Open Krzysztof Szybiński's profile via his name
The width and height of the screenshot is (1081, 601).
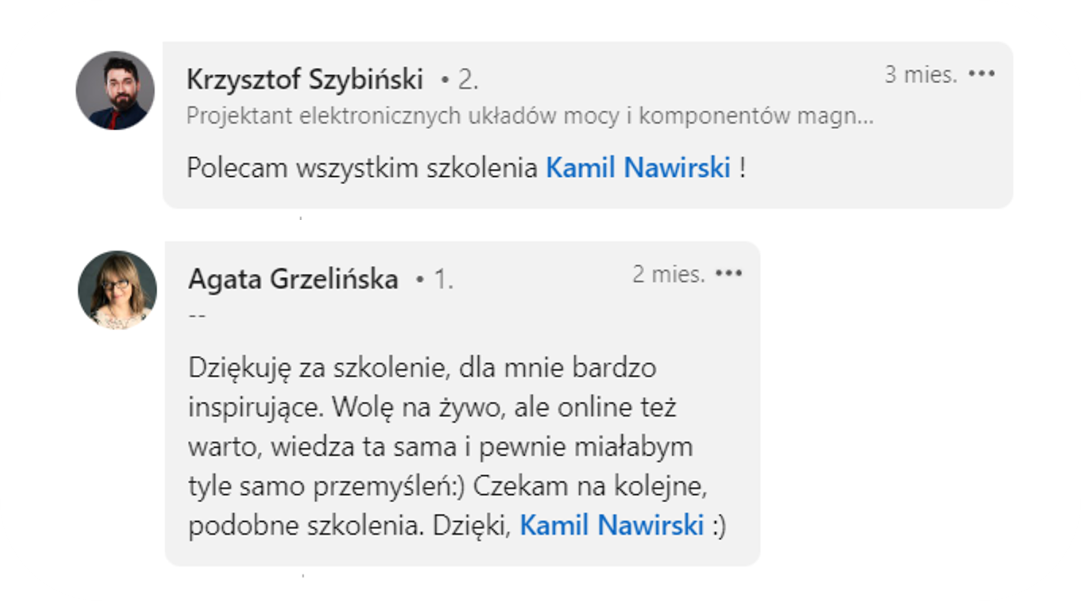(305, 79)
